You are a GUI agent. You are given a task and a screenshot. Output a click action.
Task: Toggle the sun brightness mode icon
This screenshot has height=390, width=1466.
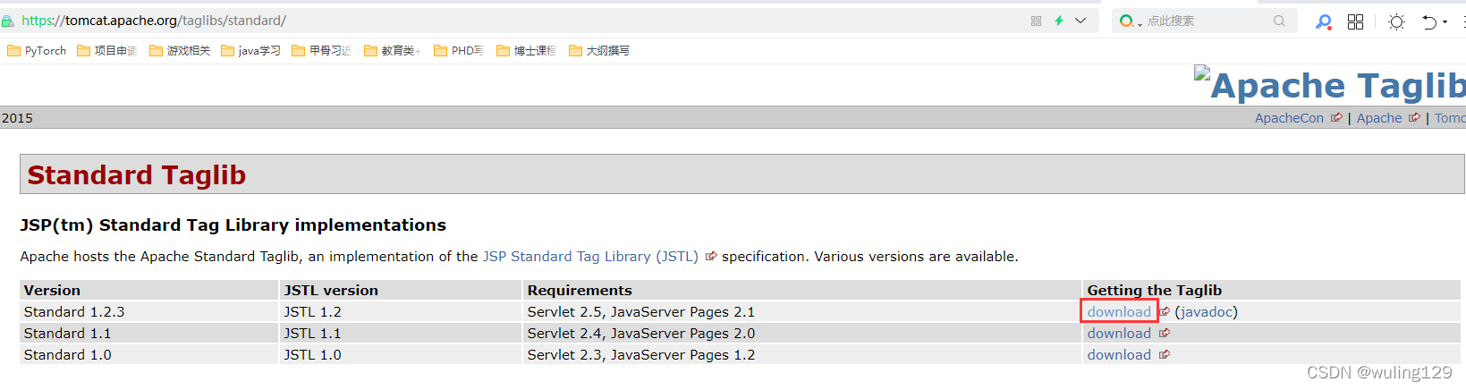(x=1396, y=21)
